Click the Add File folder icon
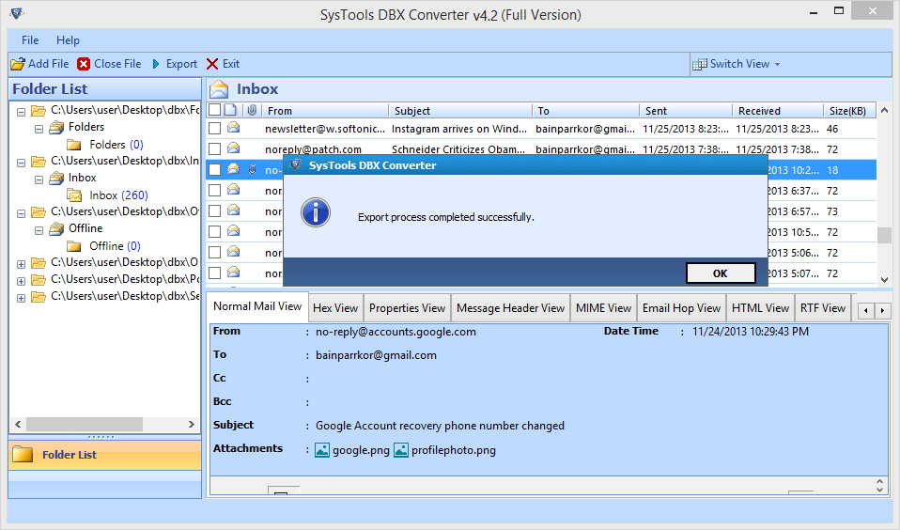Viewport: 900px width, 530px height. [x=18, y=64]
